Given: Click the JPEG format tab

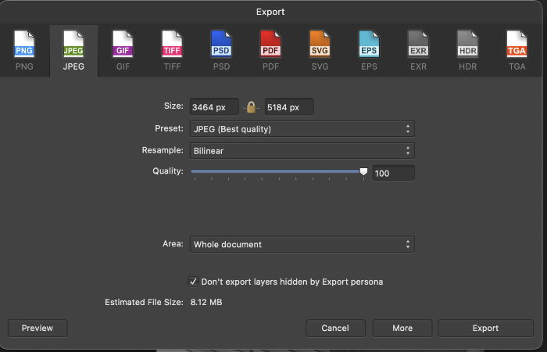Looking at the screenshot, I should (73, 49).
